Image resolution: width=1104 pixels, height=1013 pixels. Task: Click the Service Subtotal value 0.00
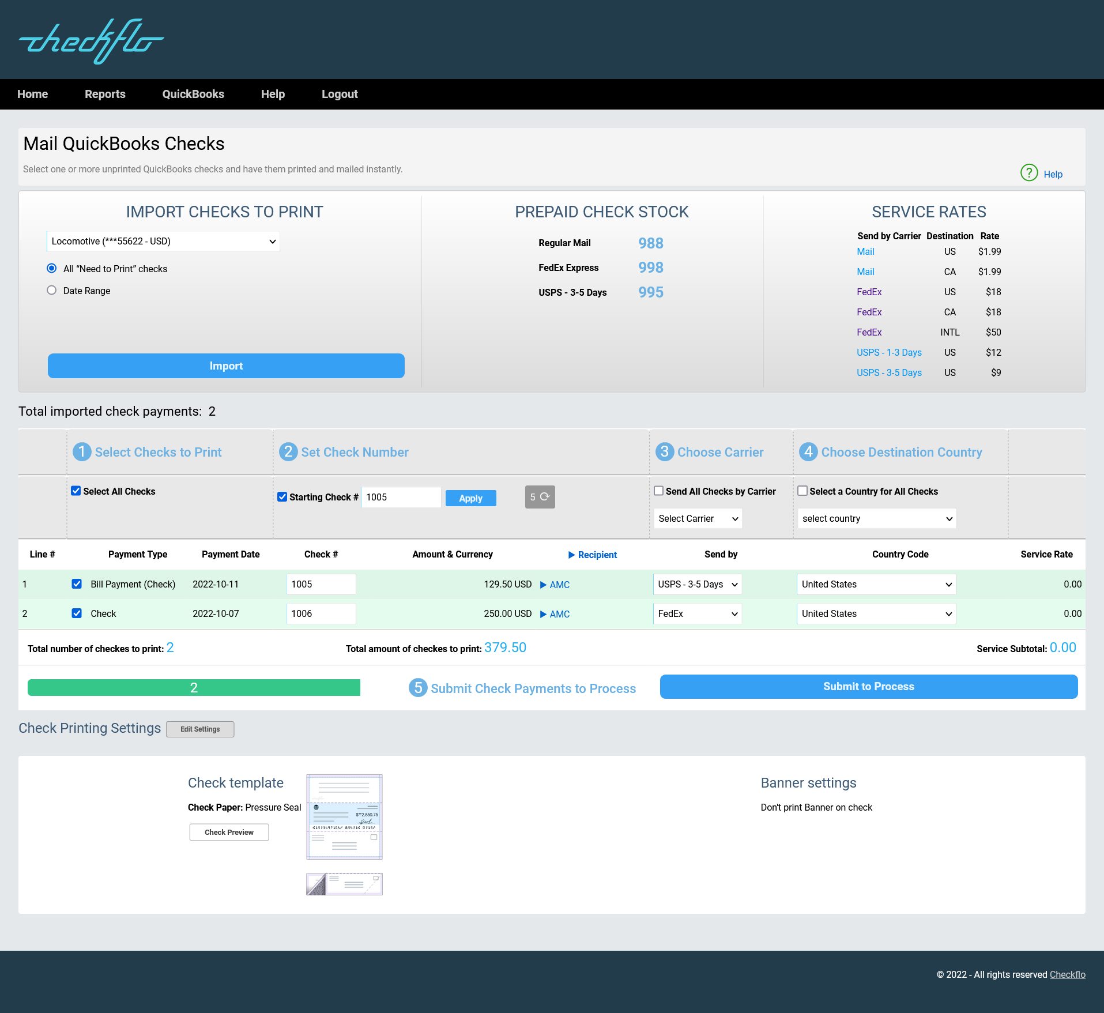pyautogui.click(x=1063, y=647)
